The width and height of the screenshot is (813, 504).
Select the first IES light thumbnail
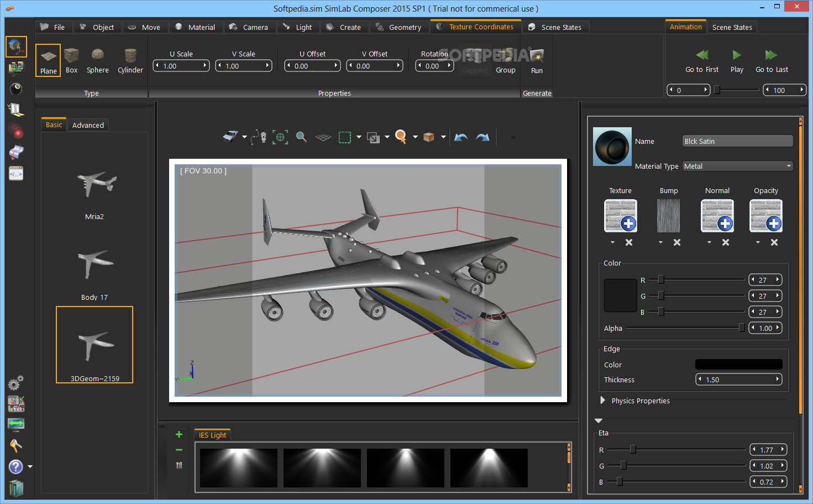point(239,468)
